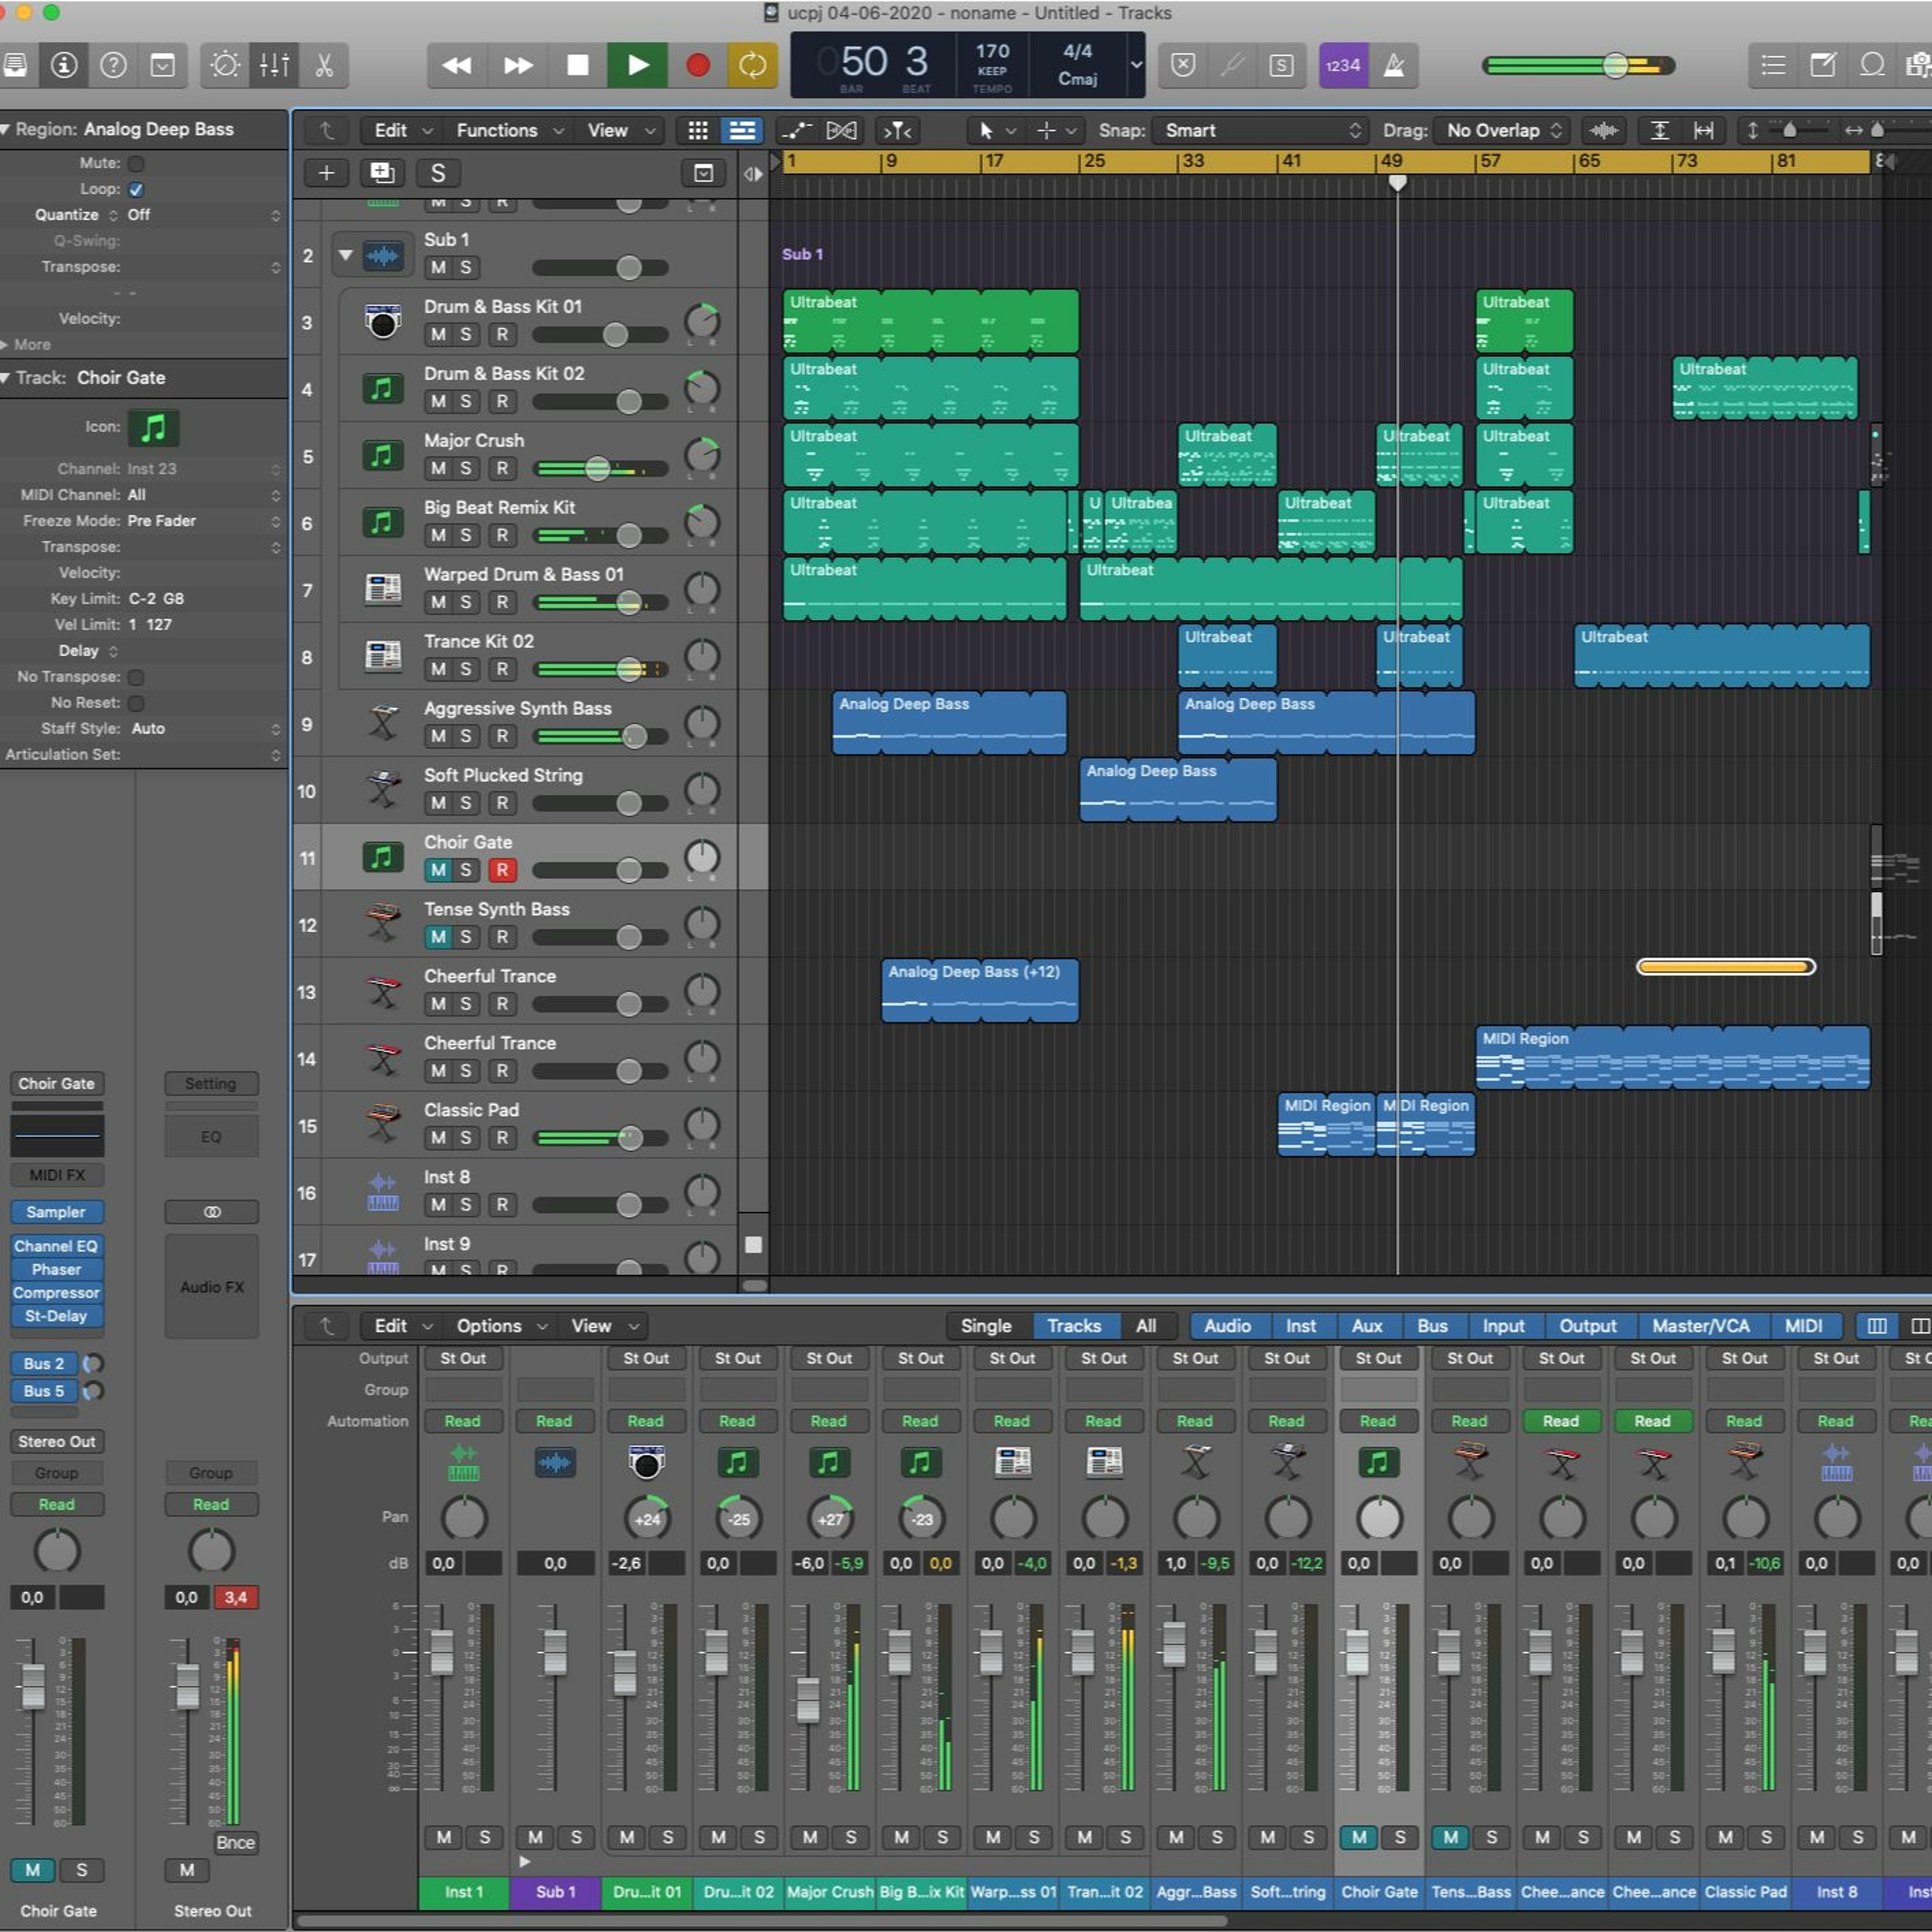
Task: Toggle the Loop checkbox in Region inspector
Action: pos(137,189)
